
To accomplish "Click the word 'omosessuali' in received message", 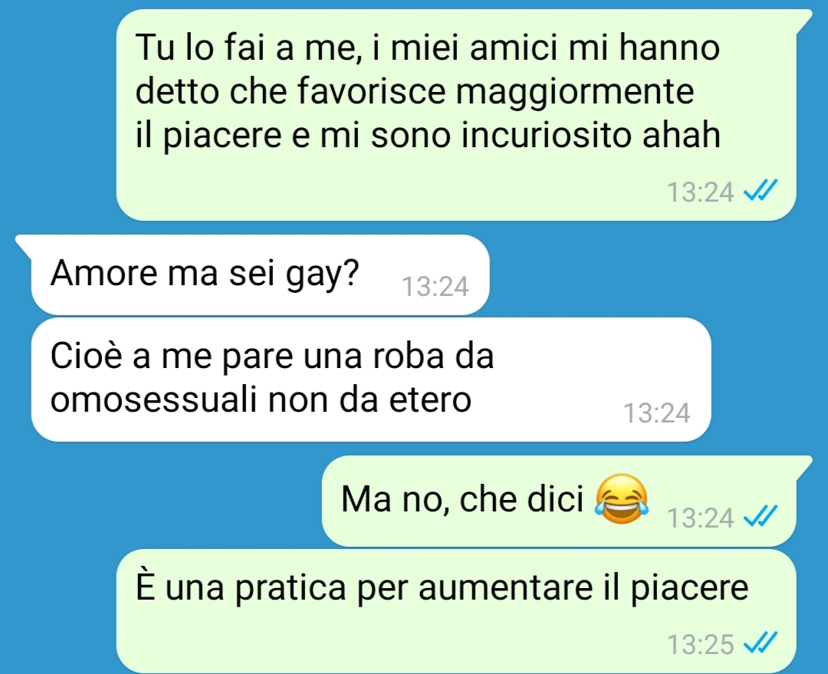I will 153,399.
